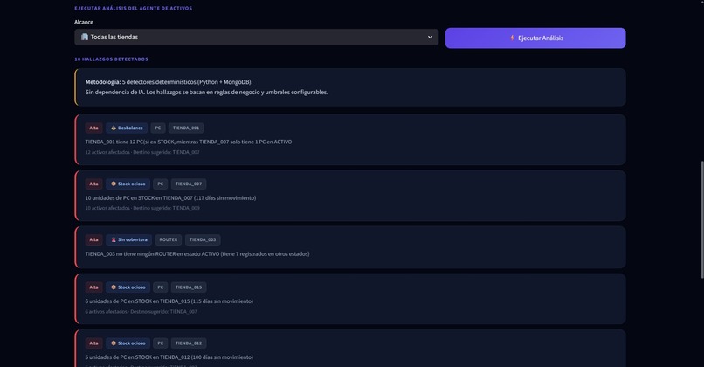704x367 pixels.
Task: Click the Alta badge on TIENDA_015 card
Action: click(93, 287)
